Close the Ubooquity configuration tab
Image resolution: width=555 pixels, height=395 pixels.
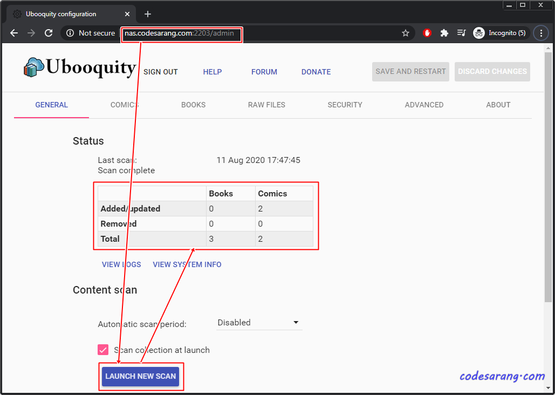(x=127, y=14)
